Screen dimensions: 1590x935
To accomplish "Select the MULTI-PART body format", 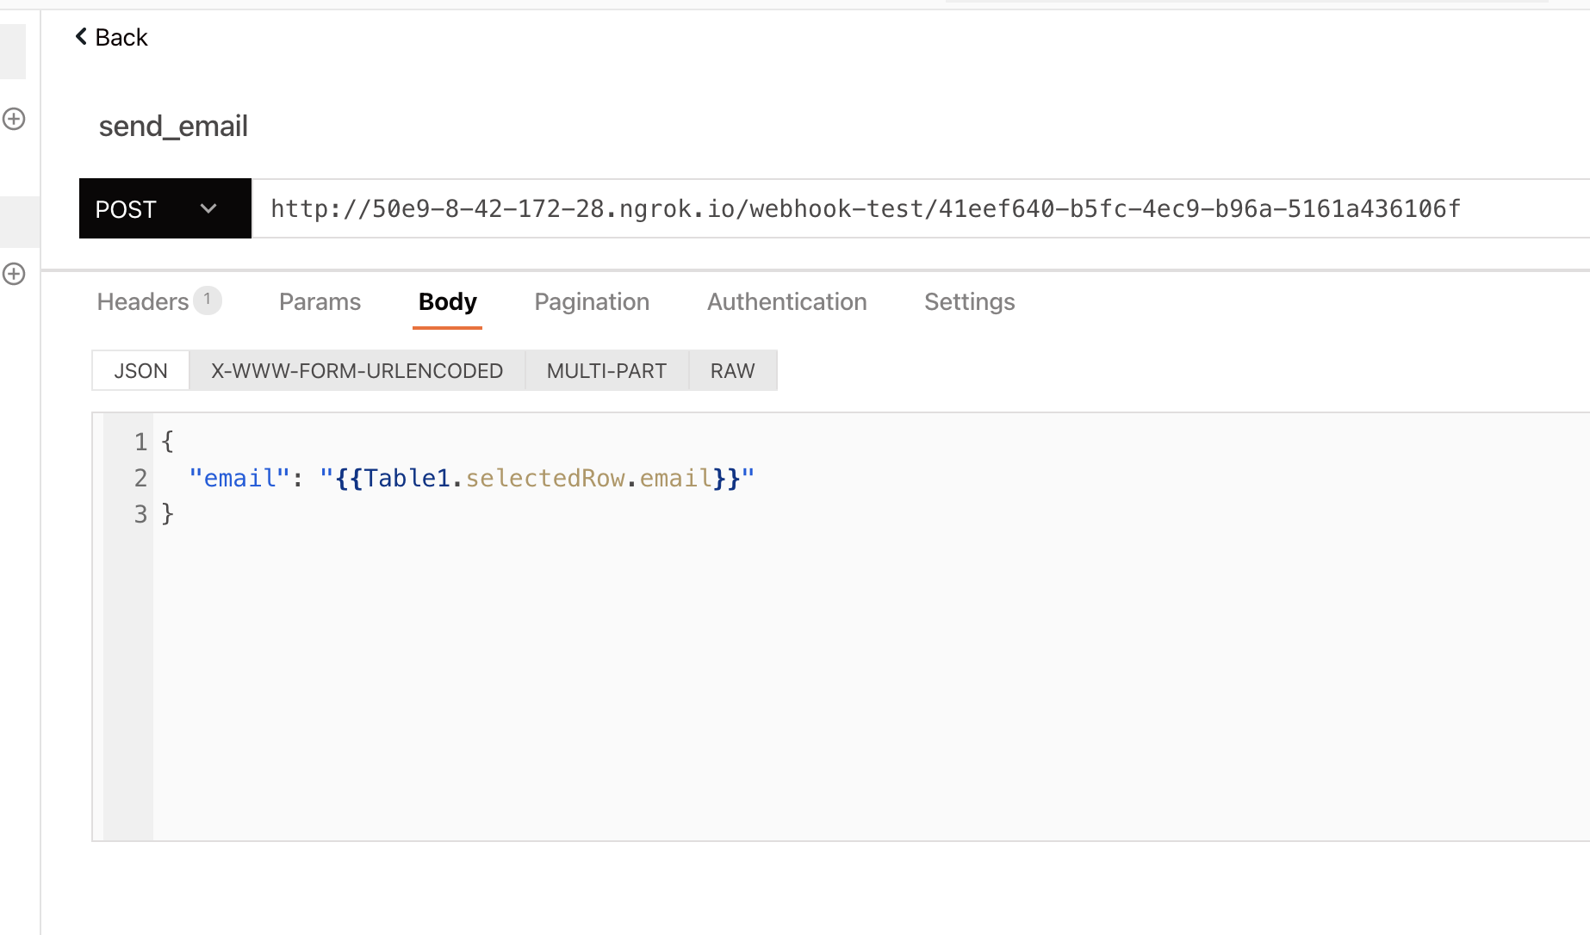I will pyautogui.click(x=606, y=370).
